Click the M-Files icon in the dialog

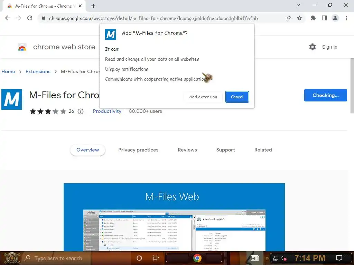(111, 35)
